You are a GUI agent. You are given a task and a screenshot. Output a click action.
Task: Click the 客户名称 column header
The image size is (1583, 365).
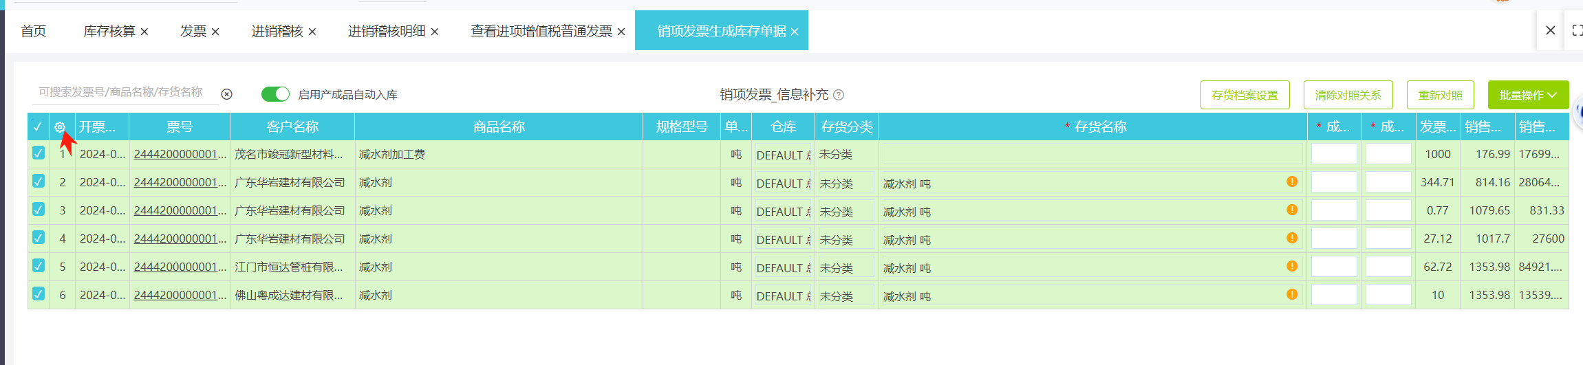pyautogui.click(x=292, y=126)
